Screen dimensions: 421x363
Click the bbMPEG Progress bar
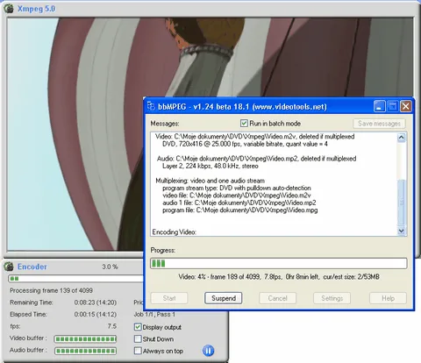[x=278, y=263]
